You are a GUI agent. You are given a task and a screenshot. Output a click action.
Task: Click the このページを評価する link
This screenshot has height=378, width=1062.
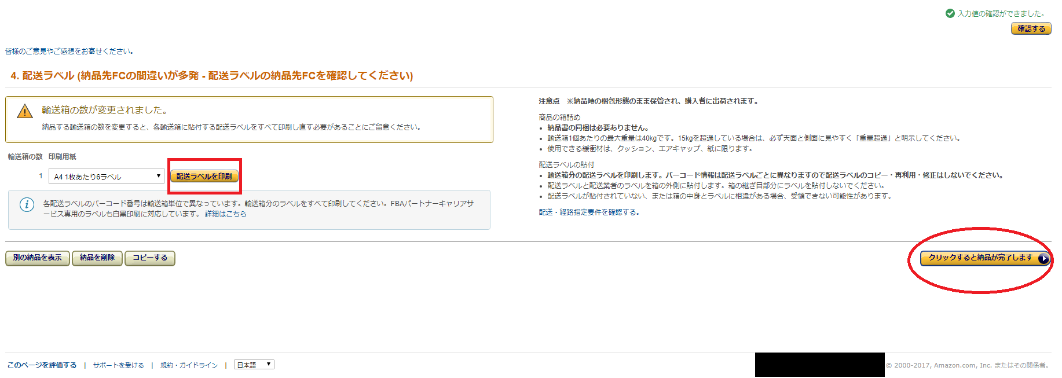(x=42, y=365)
